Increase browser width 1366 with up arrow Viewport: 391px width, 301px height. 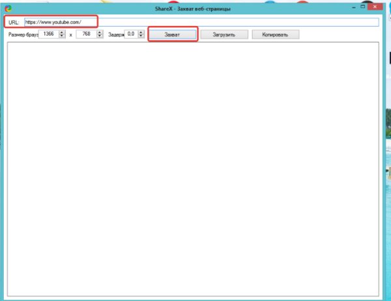(x=62, y=32)
